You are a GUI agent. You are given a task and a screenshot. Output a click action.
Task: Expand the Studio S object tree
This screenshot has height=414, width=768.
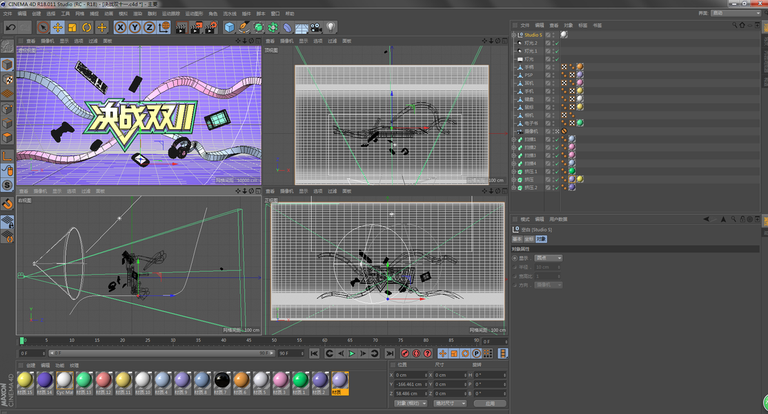click(x=514, y=34)
